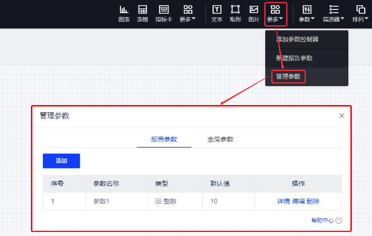Open the 更多 dropdown beside 图片
The image size is (372, 236).
click(275, 14)
